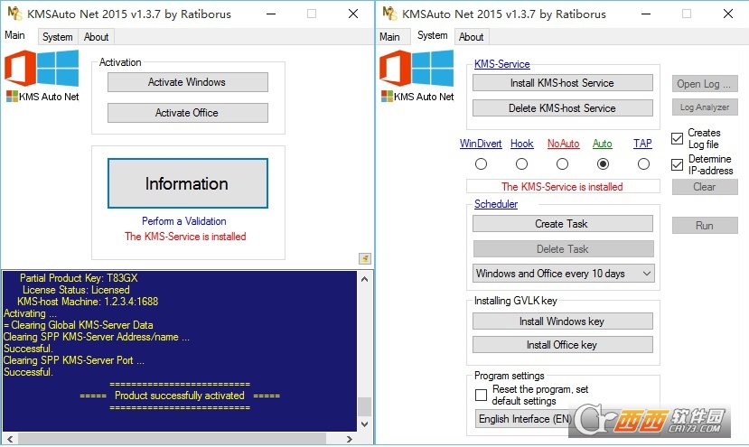Click the title bar app icon of left window
Screen dimensions: 749x447
coord(14,14)
